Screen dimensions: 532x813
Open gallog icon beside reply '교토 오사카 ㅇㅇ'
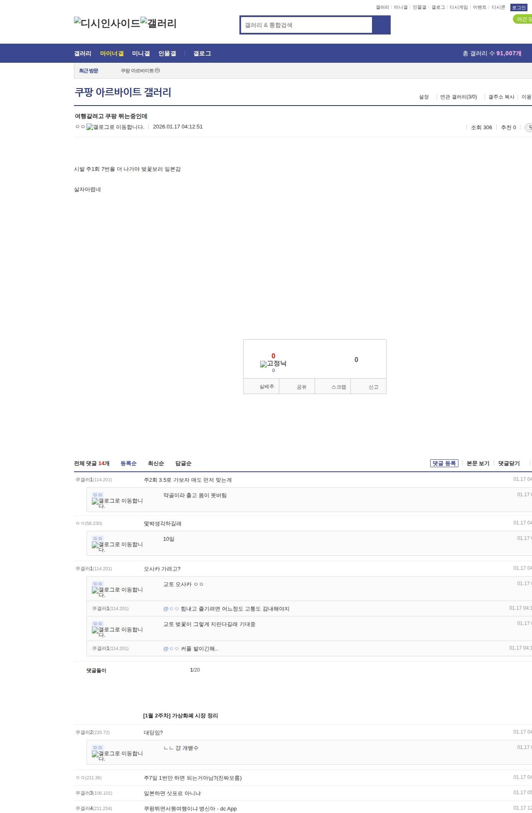coord(117,592)
